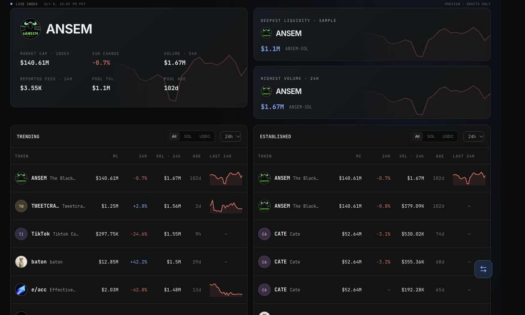Sort Established by VOL · 24h column header
The height and width of the screenshot is (315, 525).
pyautogui.click(x=412, y=156)
